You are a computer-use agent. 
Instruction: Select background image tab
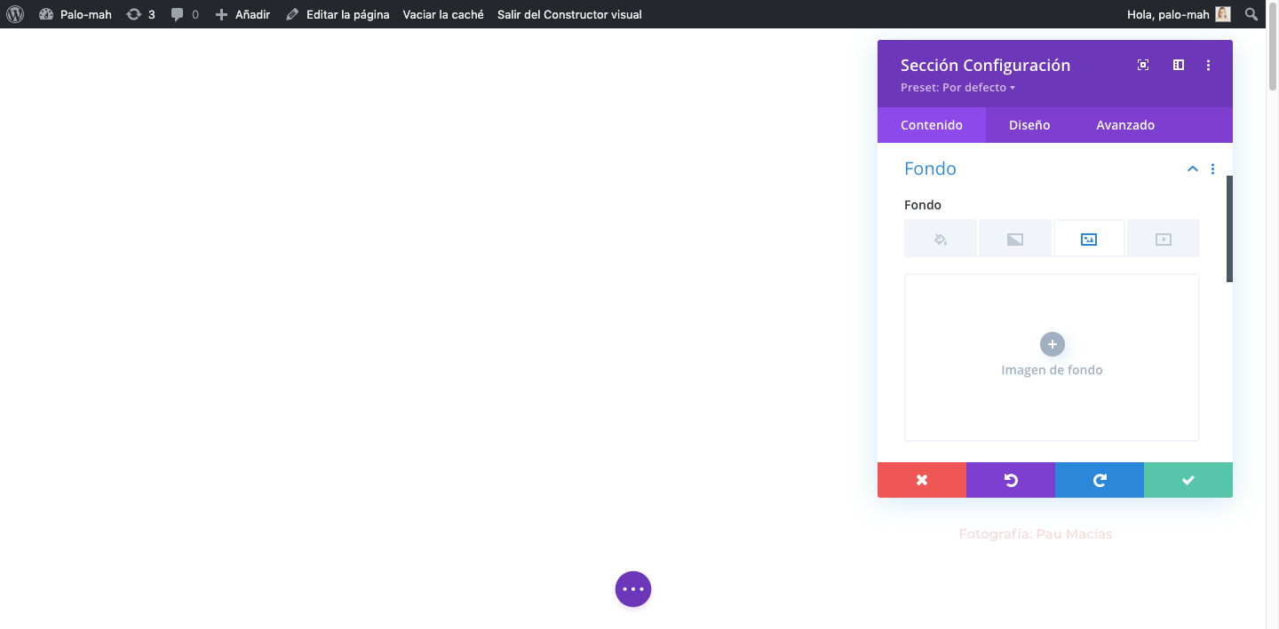pyautogui.click(x=1089, y=239)
